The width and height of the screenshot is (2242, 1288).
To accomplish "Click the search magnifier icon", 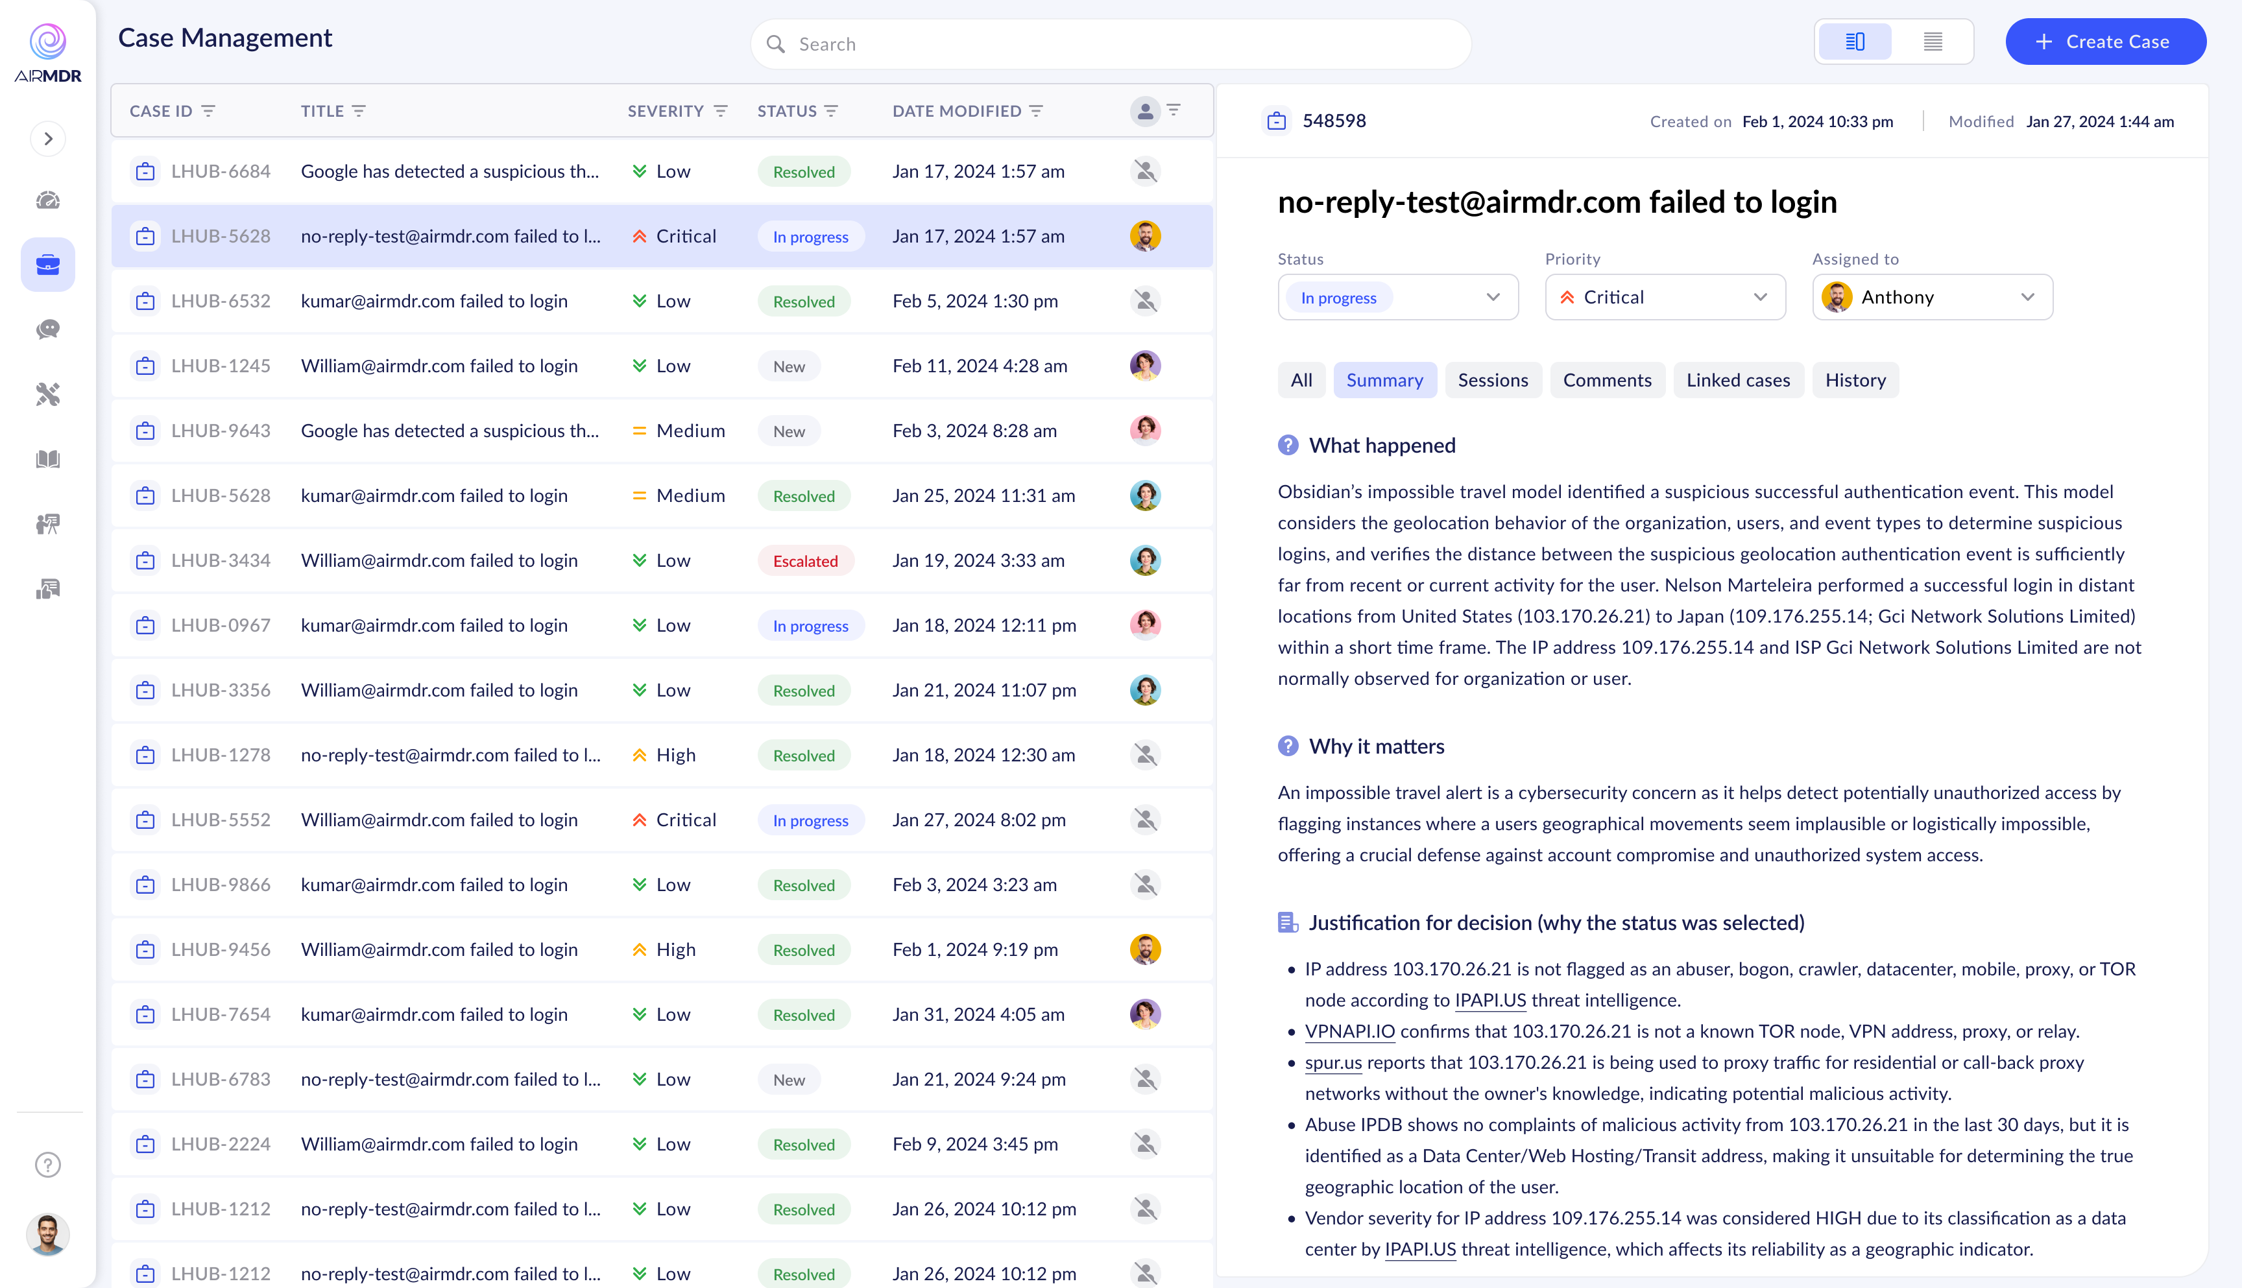I will coord(777,43).
